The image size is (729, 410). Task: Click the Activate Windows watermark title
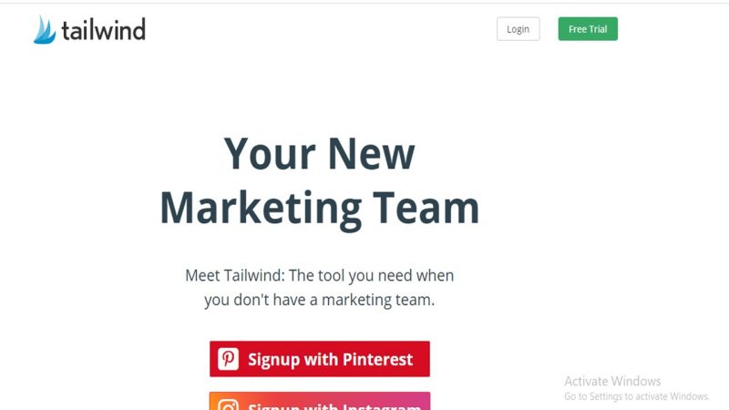click(x=612, y=381)
